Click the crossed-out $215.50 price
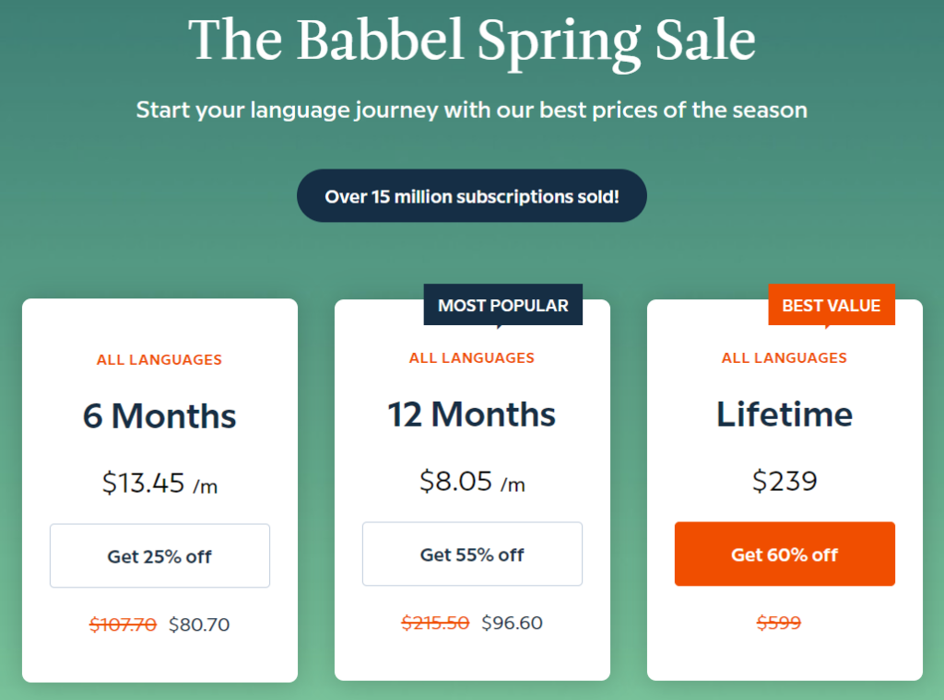 [x=436, y=623]
